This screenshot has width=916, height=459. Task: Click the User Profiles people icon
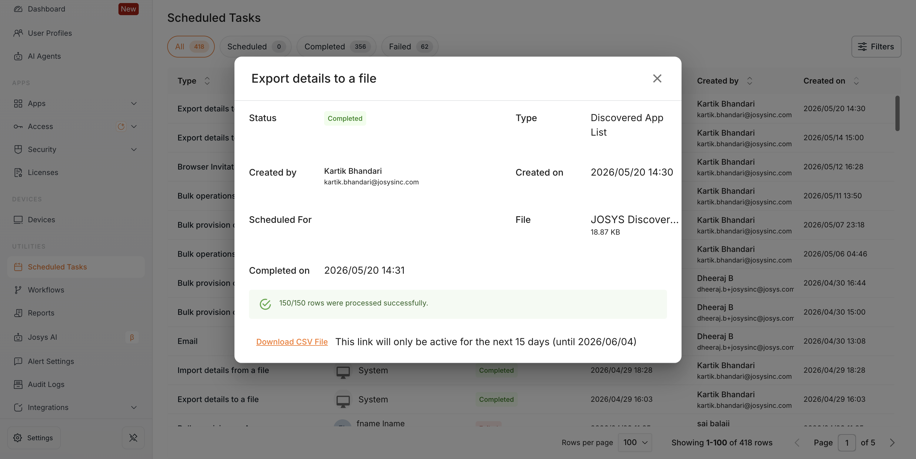pyautogui.click(x=18, y=33)
